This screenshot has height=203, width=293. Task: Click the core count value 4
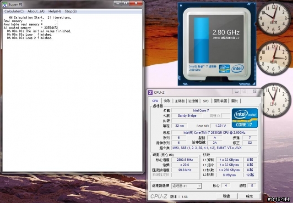226,186
